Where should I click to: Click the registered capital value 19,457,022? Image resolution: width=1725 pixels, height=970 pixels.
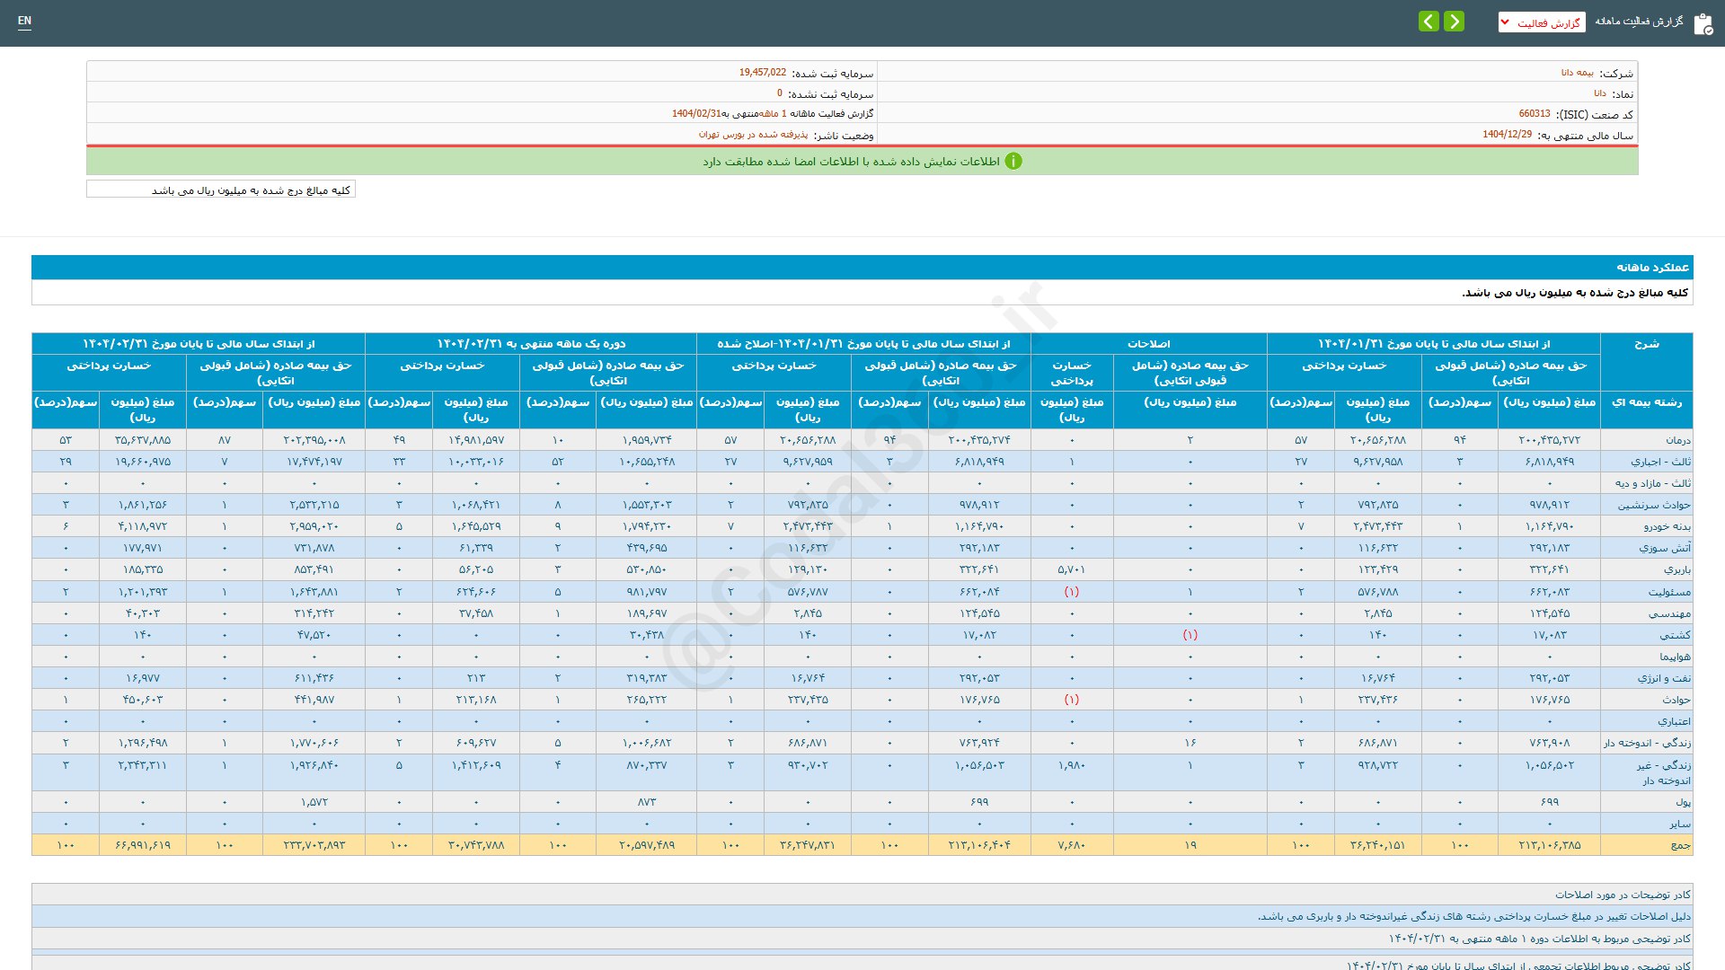(762, 73)
